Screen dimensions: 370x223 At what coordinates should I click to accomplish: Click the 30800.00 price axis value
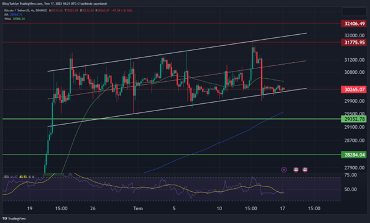point(354,72)
